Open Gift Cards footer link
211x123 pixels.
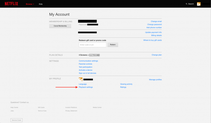click(41, 108)
